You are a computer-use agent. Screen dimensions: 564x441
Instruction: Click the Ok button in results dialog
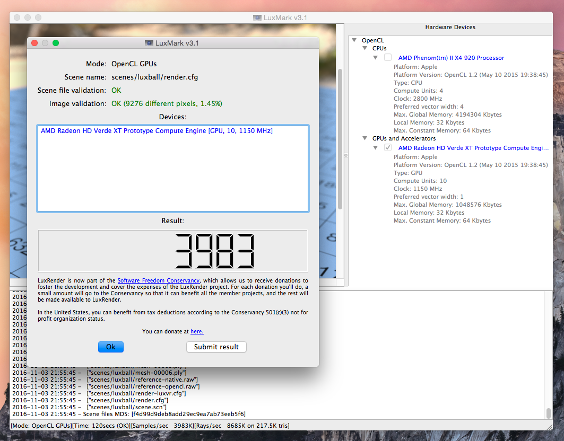[x=111, y=347]
